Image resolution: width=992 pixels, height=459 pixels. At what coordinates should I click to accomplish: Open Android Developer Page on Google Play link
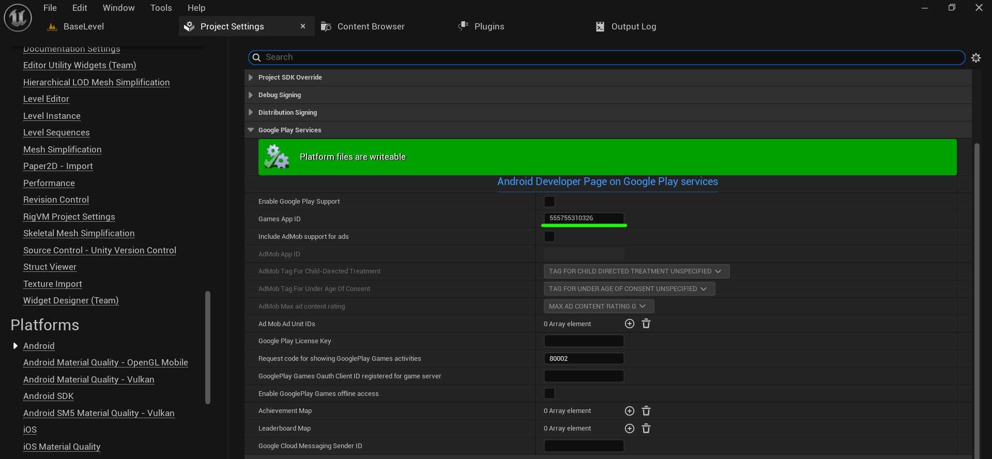(x=607, y=182)
